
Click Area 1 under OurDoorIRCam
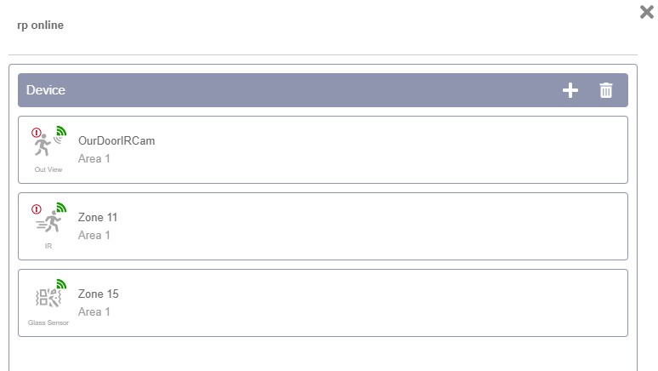tap(94, 158)
